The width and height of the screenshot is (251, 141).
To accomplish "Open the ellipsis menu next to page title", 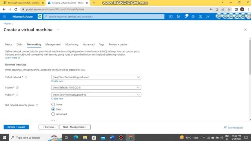I will point(58,30).
